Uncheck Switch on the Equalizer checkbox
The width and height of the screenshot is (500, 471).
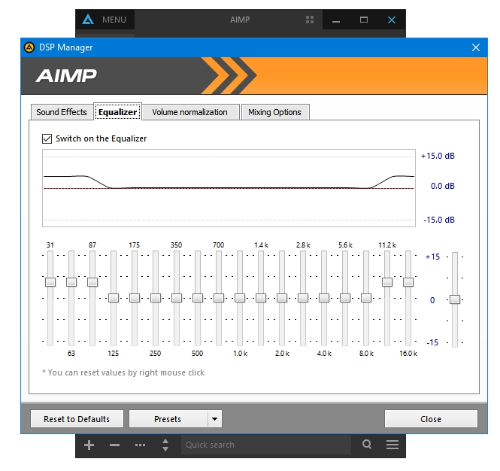47,138
